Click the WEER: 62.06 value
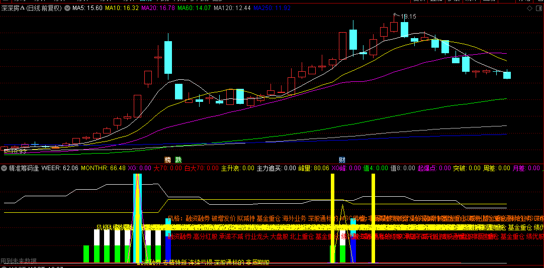 60,168
